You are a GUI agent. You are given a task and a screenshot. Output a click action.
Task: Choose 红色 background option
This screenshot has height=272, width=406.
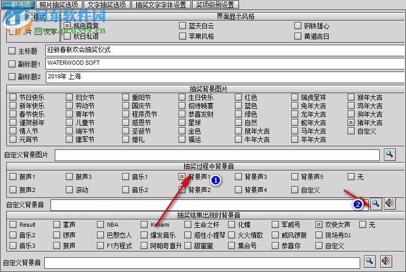(x=238, y=97)
